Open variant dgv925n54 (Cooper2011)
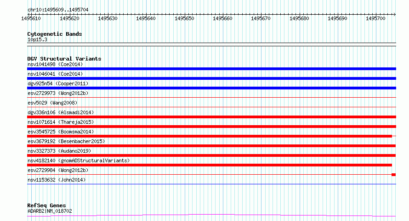Screen dimensions: 409x221 pyautogui.click(x=58, y=83)
